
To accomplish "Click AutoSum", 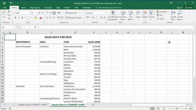I will point(162,12).
